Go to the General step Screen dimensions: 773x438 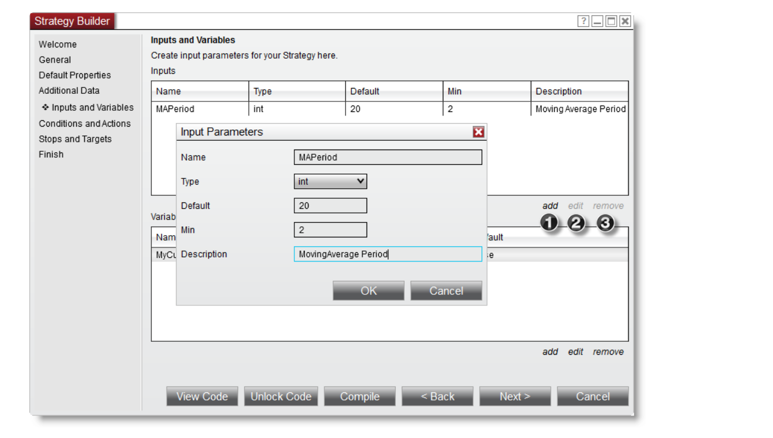[55, 60]
